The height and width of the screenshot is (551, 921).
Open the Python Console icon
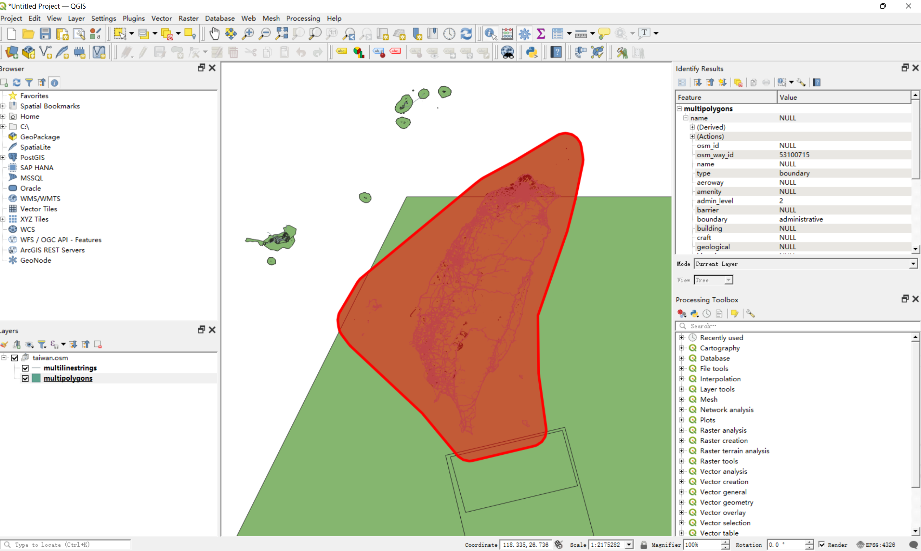point(532,52)
